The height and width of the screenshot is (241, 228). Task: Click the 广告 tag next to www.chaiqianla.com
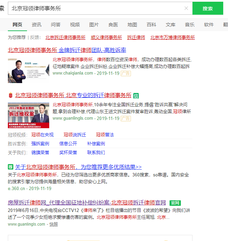126,73
